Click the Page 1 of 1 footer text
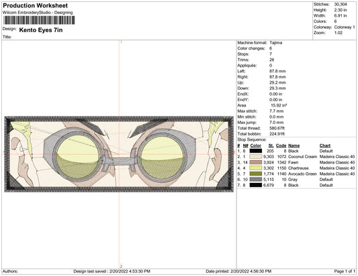This screenshot has height=276, width=358. point(345,271)
